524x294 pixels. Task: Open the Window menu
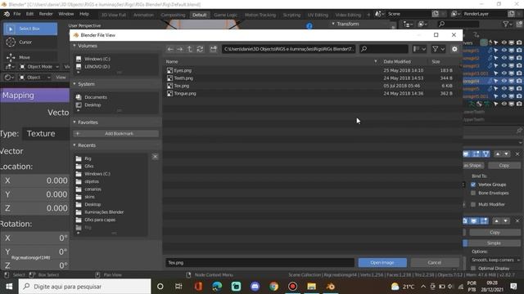coord(65,14)
